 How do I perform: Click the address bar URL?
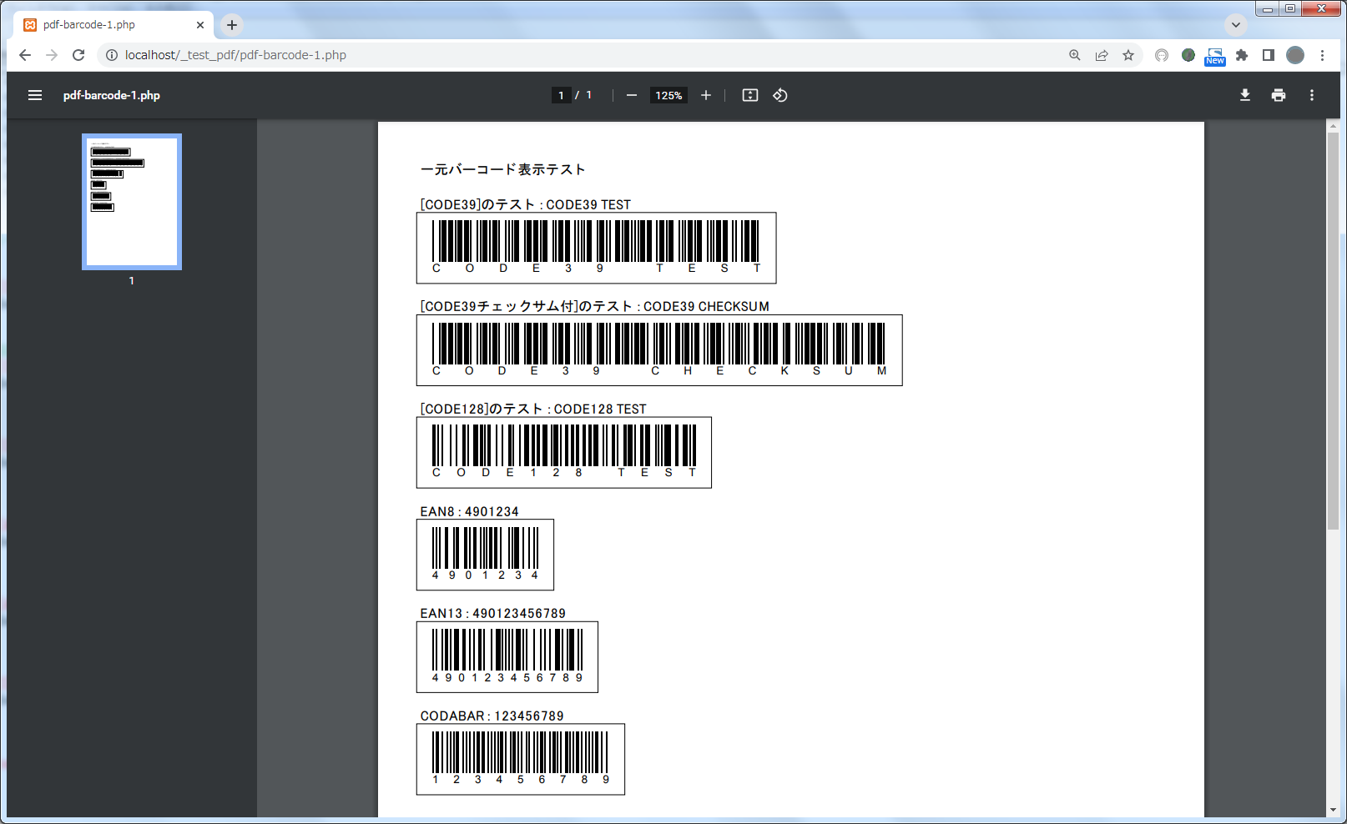235,55
